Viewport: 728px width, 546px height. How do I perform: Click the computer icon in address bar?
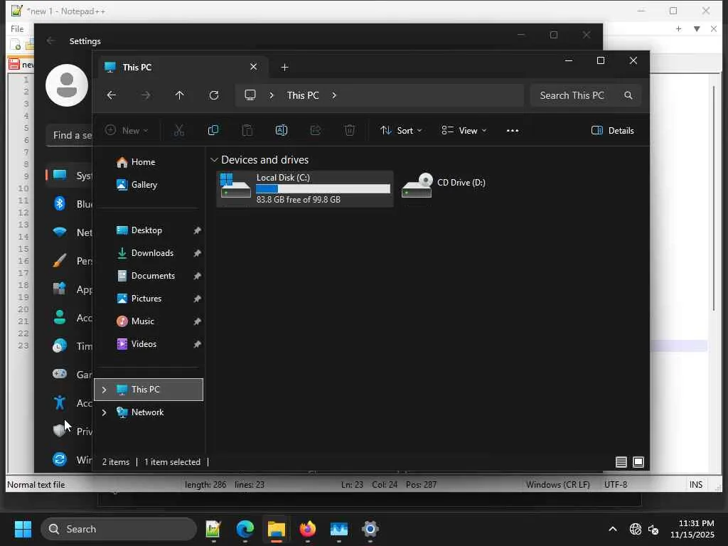(250, 95)
